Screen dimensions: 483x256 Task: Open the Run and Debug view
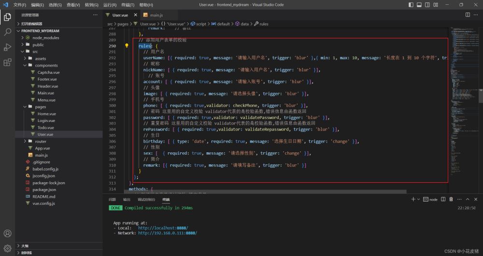coord(7,47)
